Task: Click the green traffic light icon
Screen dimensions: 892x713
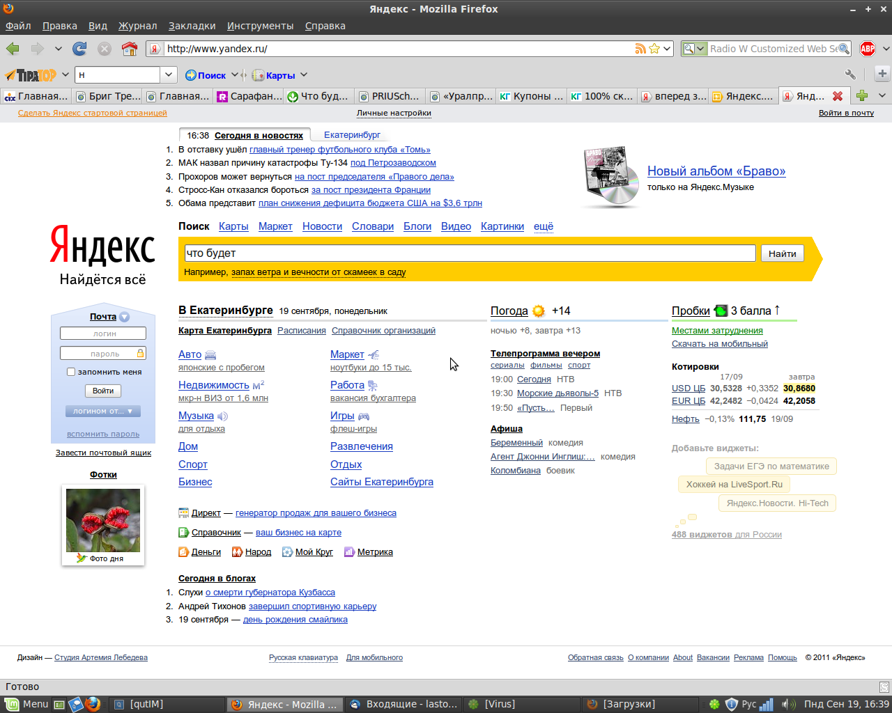Action: tap(721, 311)
